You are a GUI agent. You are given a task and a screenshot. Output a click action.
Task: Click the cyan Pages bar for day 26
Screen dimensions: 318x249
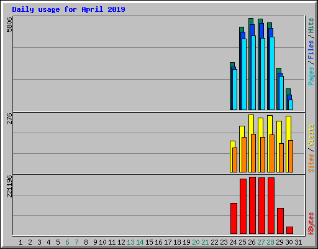[253, 73]
